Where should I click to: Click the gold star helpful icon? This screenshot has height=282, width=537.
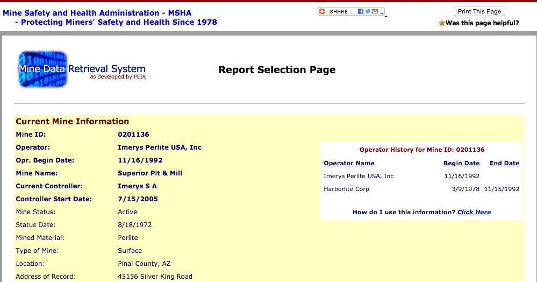point(441,23)
